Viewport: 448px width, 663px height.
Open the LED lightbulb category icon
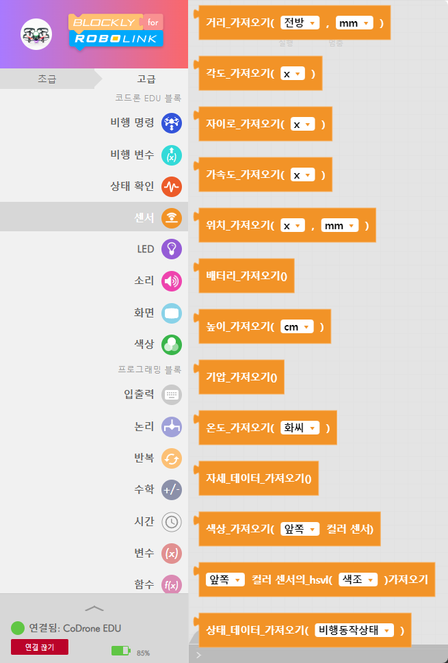[x=171, y=249]
